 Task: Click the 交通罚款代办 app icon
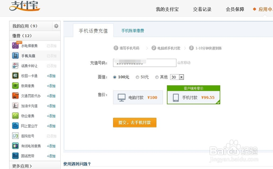point(16,96)
